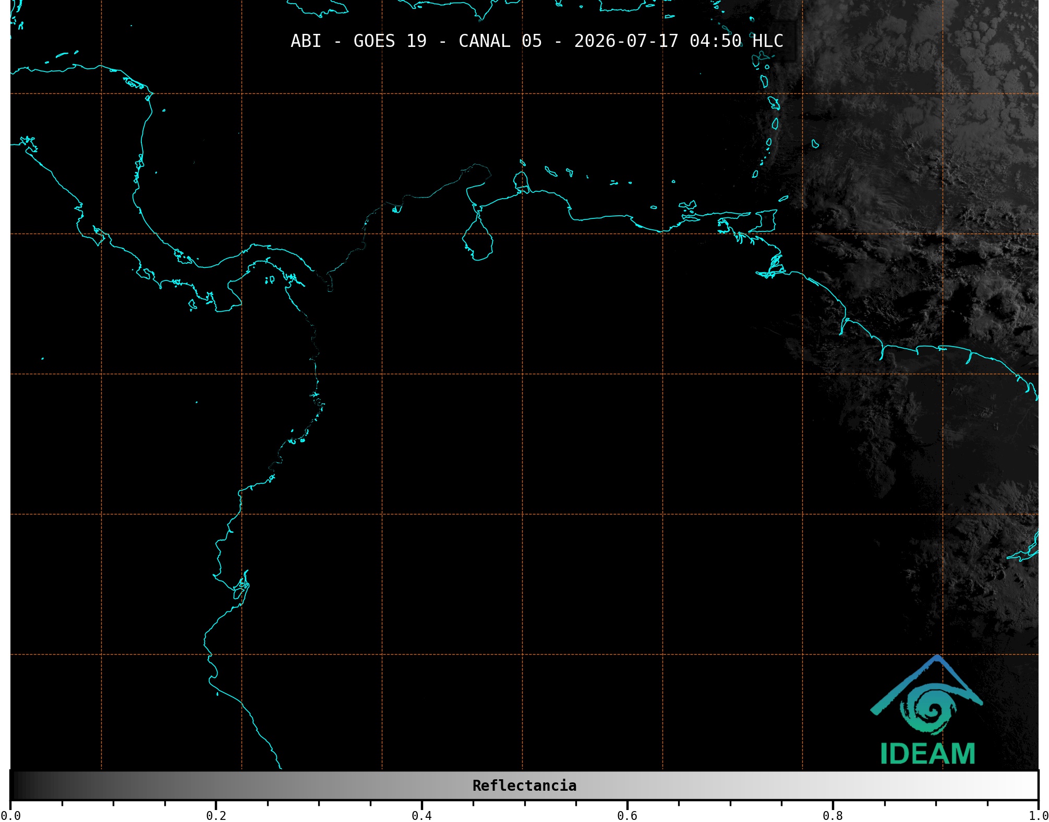Select the 0.0 colorbar tick label
1049x822 pixels.
10,816
